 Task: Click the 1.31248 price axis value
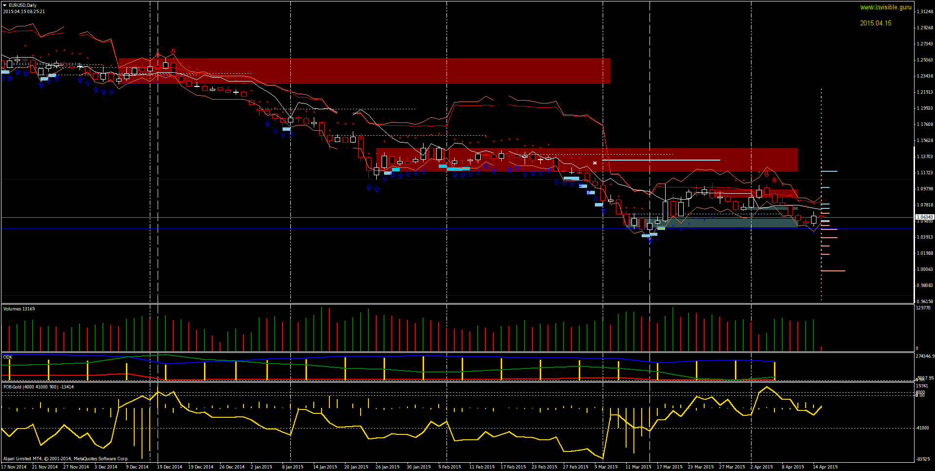click(925, 11)
